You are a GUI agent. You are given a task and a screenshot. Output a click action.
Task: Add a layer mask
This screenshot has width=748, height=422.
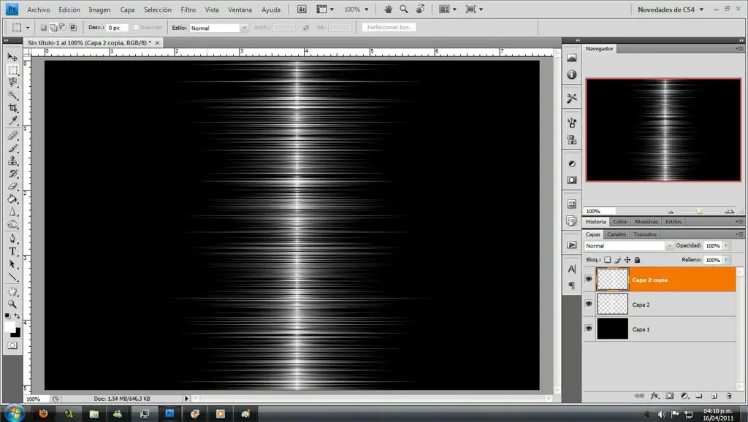(x=670, y=395)
